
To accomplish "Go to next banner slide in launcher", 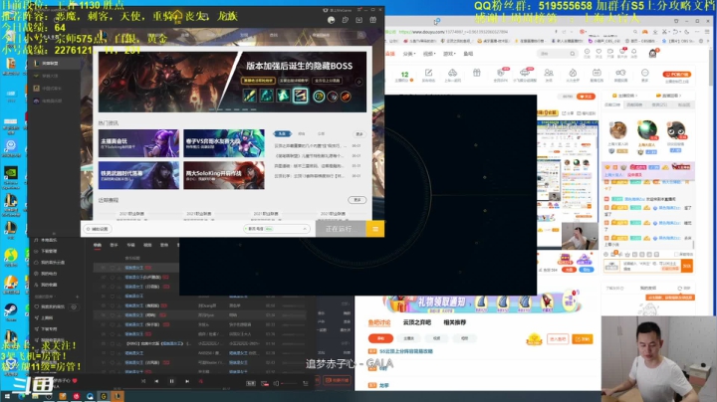I will point(358,83).
